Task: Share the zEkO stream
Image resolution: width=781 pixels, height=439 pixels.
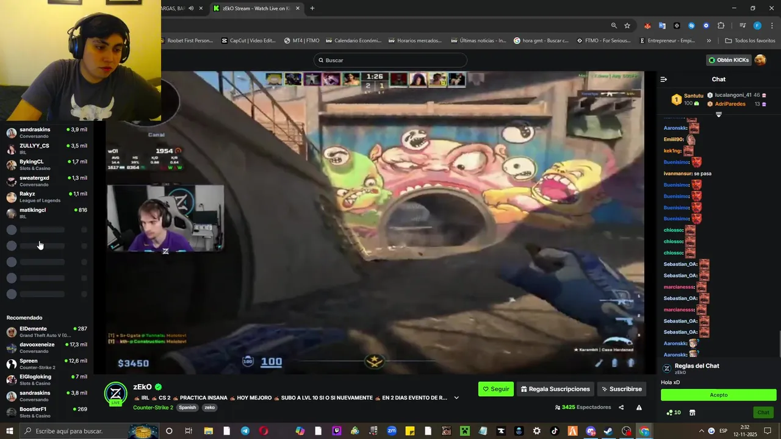Action: 621,407
